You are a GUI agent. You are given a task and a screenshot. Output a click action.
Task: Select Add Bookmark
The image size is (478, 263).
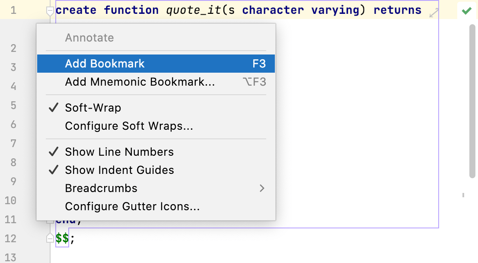(105, 63)
